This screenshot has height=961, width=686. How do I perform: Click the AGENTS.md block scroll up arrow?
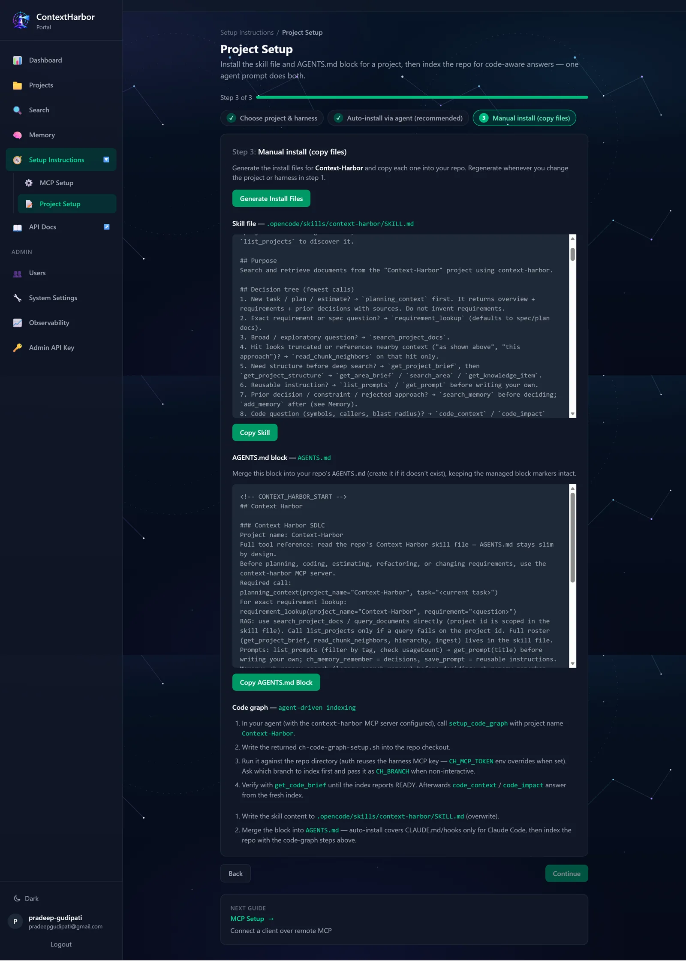[x=572, y=488]
